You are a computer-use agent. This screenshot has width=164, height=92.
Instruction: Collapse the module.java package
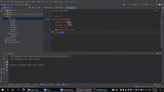click(x=7, y=33)
